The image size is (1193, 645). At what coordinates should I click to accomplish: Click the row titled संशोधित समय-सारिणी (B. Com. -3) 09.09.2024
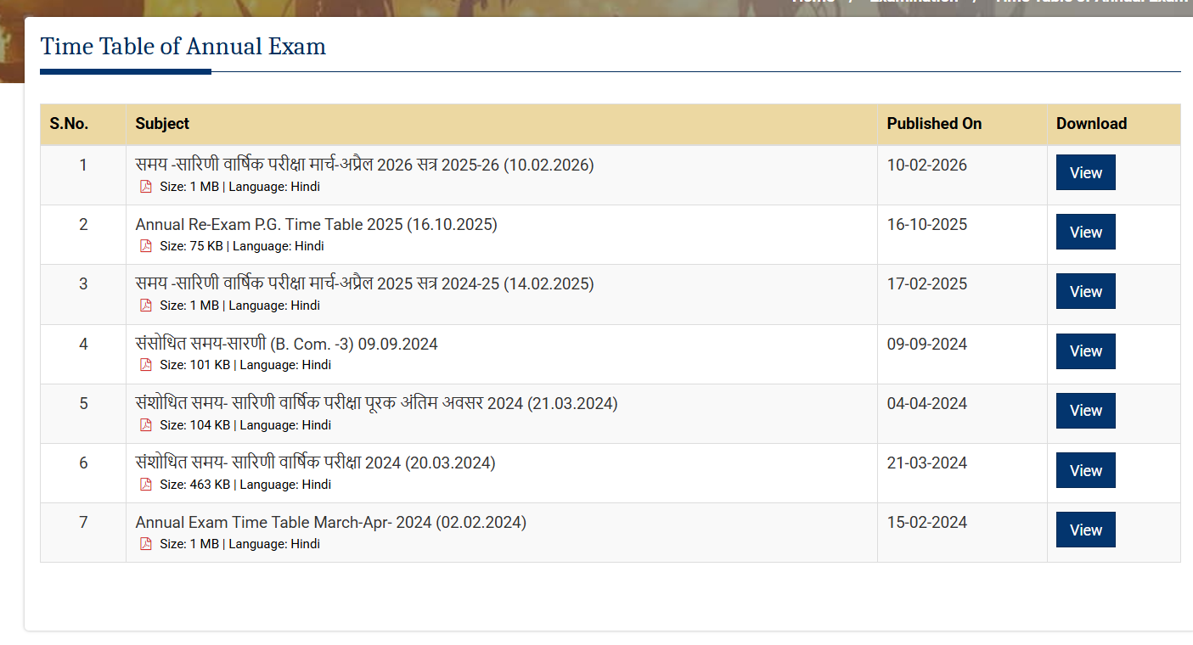(286, 344)
